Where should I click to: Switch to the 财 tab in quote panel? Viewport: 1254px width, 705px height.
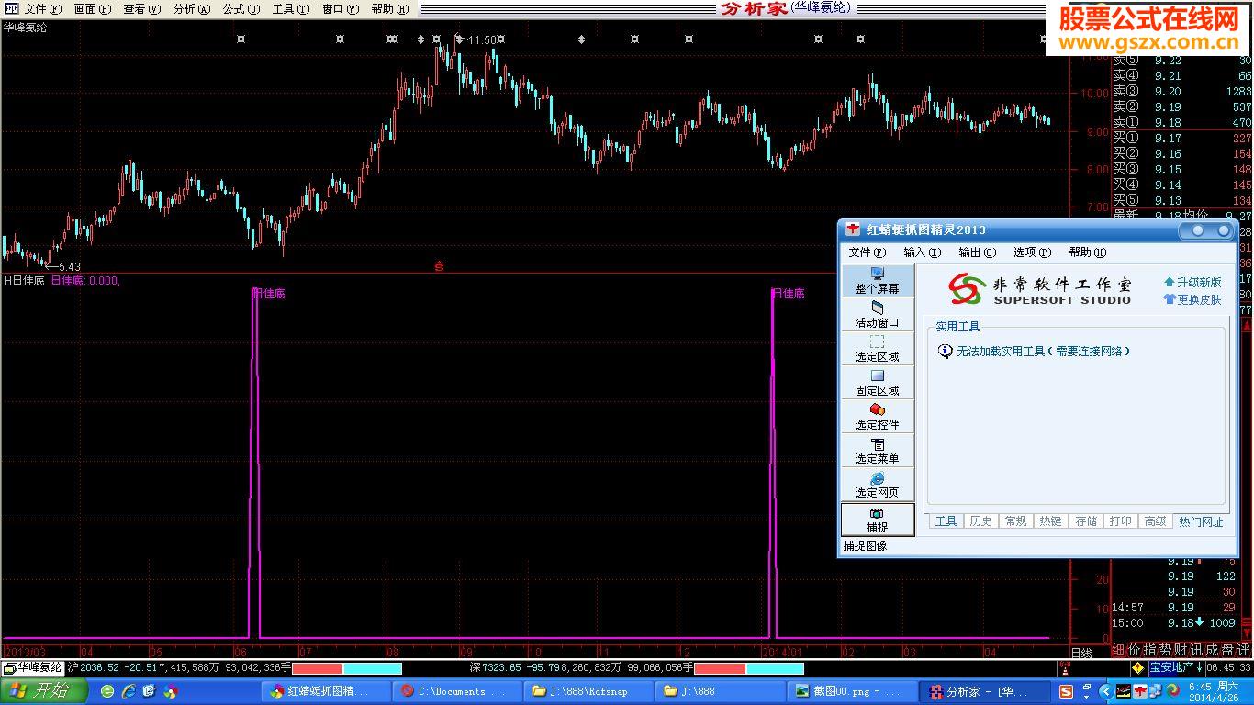(x=1181, y=650)
